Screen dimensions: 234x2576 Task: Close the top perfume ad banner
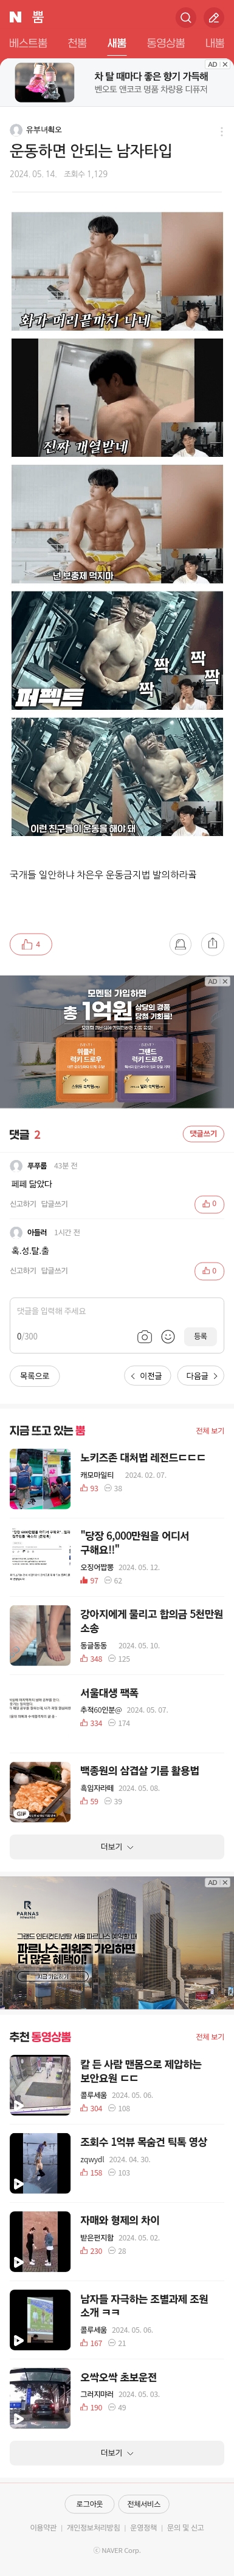point(225,64)
